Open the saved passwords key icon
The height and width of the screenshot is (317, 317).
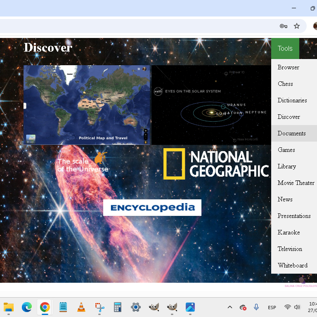(x=283, y=26)
